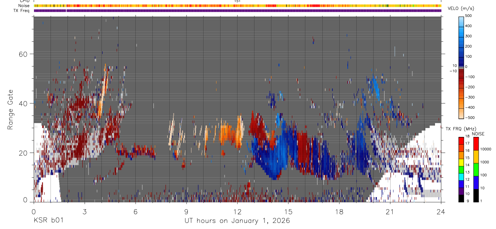Click the '400' label on the velocity scale
Viewport: 496px width, 229px height.
pyautogui.click(x=469, y=26)
